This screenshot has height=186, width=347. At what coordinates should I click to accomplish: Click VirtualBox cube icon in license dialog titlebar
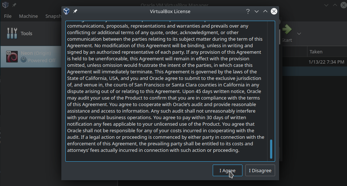[x=66, y=11]
